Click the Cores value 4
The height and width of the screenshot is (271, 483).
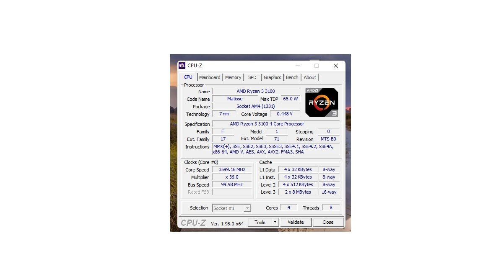click(288, 208)
